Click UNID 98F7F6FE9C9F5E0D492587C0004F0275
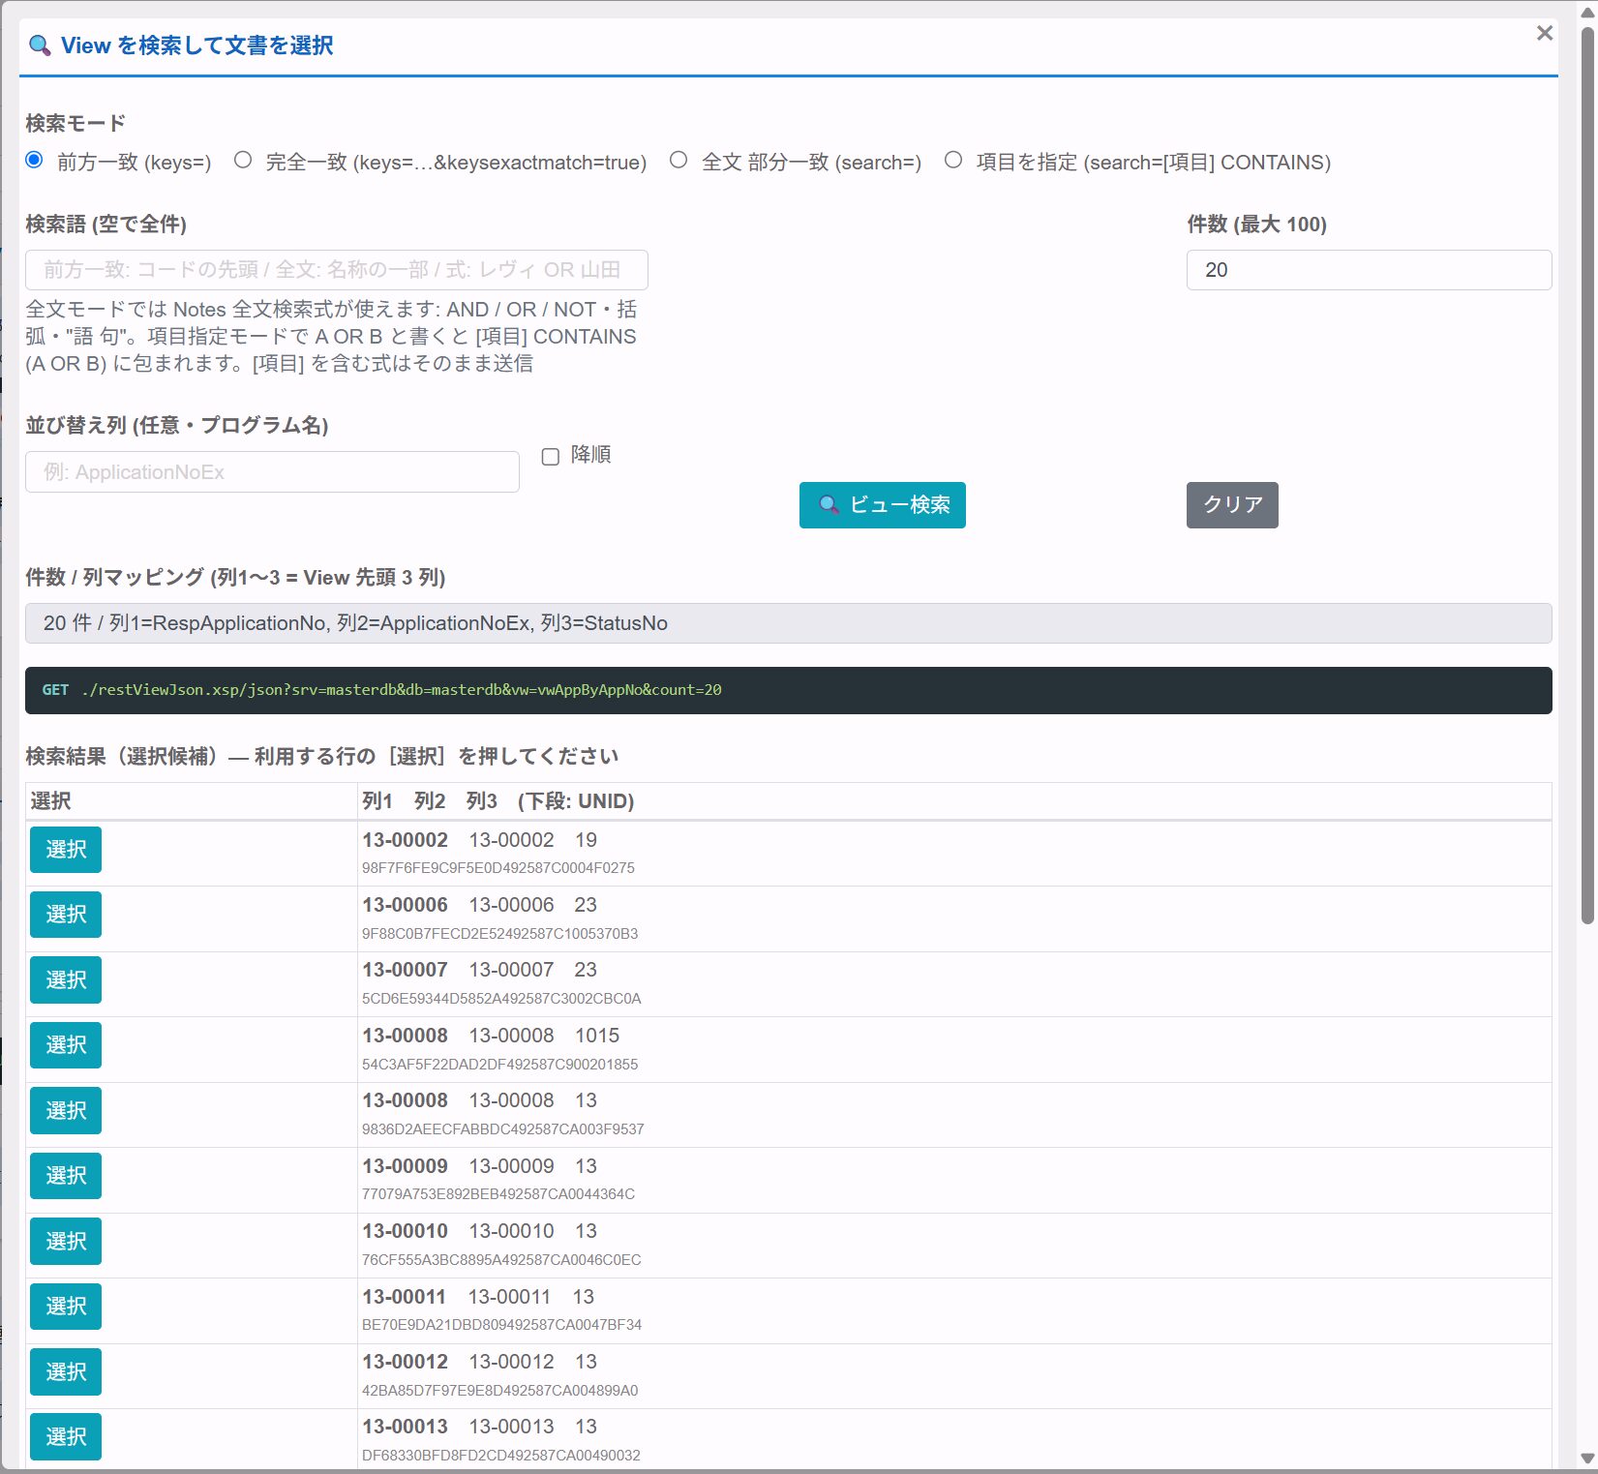 498,868
